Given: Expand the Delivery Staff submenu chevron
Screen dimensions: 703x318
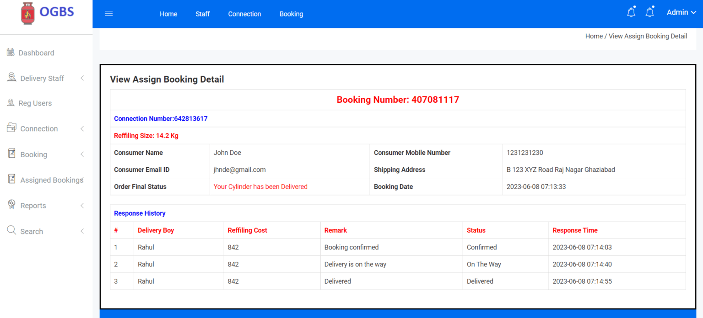Looking at the screenshot, I should (x=82, y=78).
